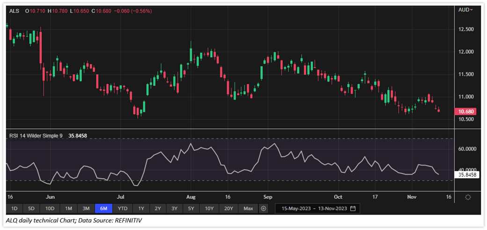487x230 pixels.
Task: Choose the 5Y range button
Action: 192,208
